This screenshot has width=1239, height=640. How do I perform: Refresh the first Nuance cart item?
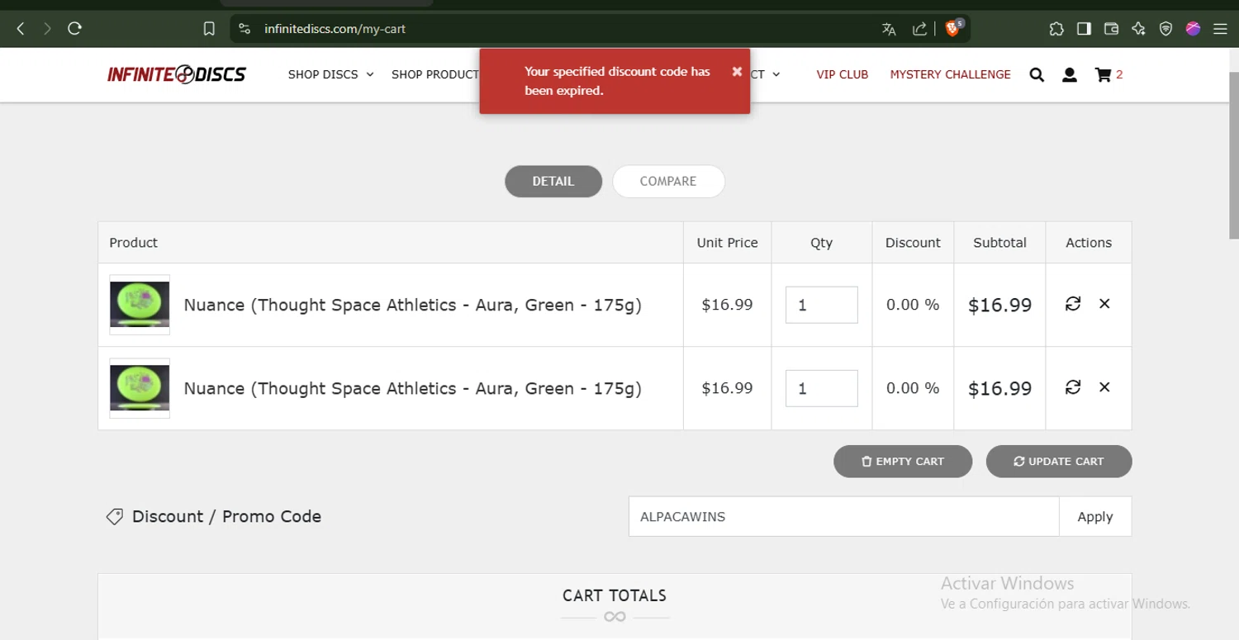point(1073,304)
